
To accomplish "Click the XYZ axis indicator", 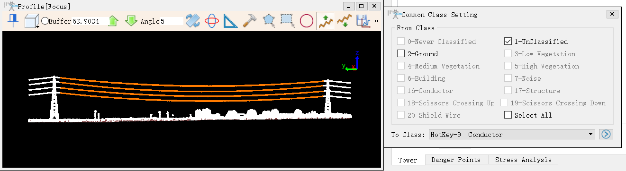I will click(351, 61).
